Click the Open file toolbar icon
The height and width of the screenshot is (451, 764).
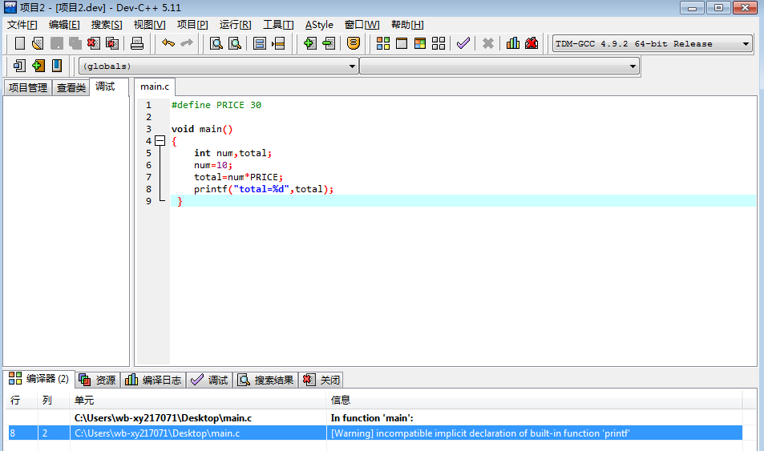tap(38, 43)
